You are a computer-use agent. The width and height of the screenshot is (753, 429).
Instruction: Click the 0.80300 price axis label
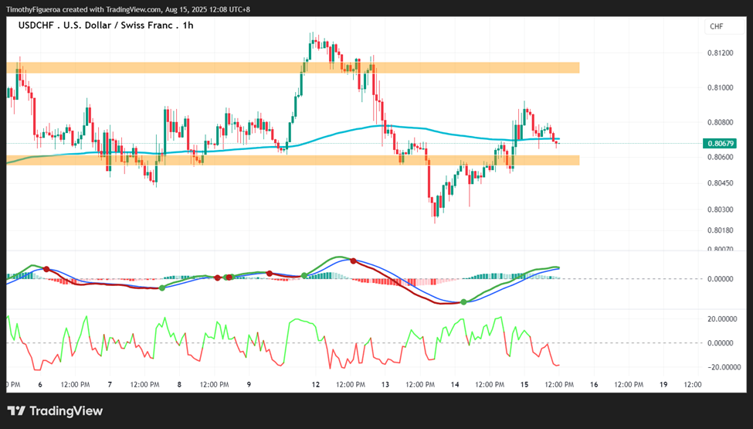(x=721, y=209)
